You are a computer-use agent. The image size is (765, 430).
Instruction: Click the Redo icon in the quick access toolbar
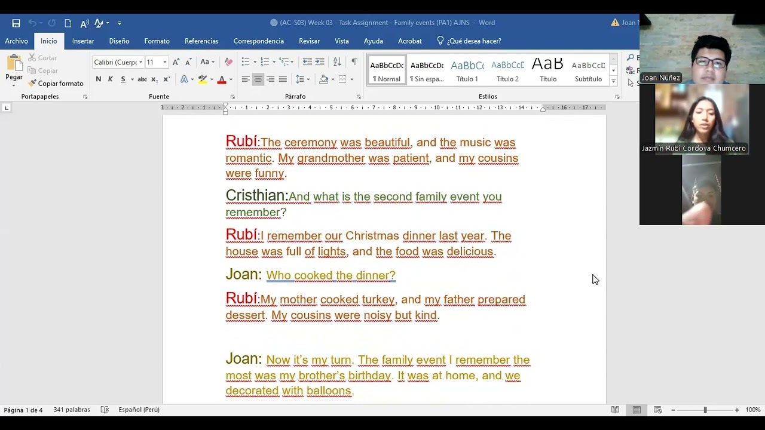click(x=51, y=23)
